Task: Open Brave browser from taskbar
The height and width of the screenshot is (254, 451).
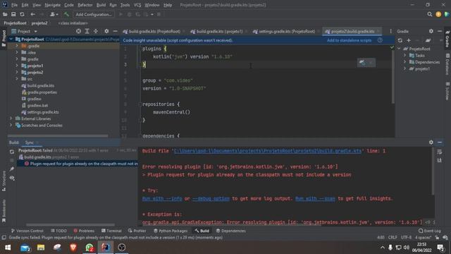Action: point(73,248)
